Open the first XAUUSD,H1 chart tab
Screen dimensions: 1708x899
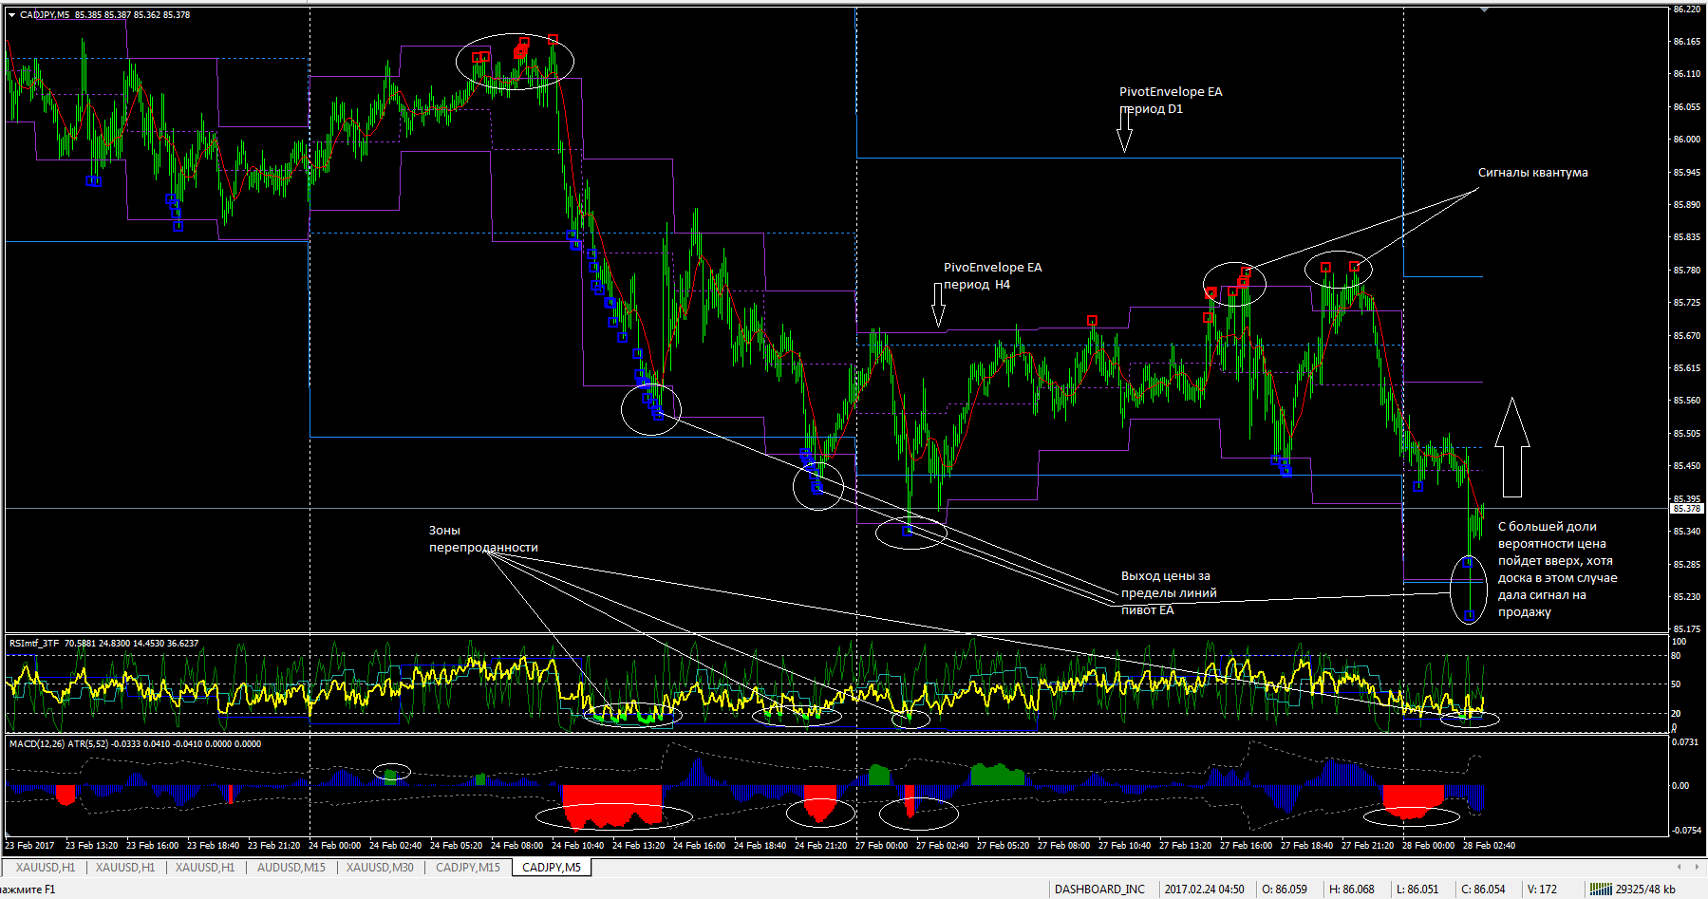click(46, 867)
